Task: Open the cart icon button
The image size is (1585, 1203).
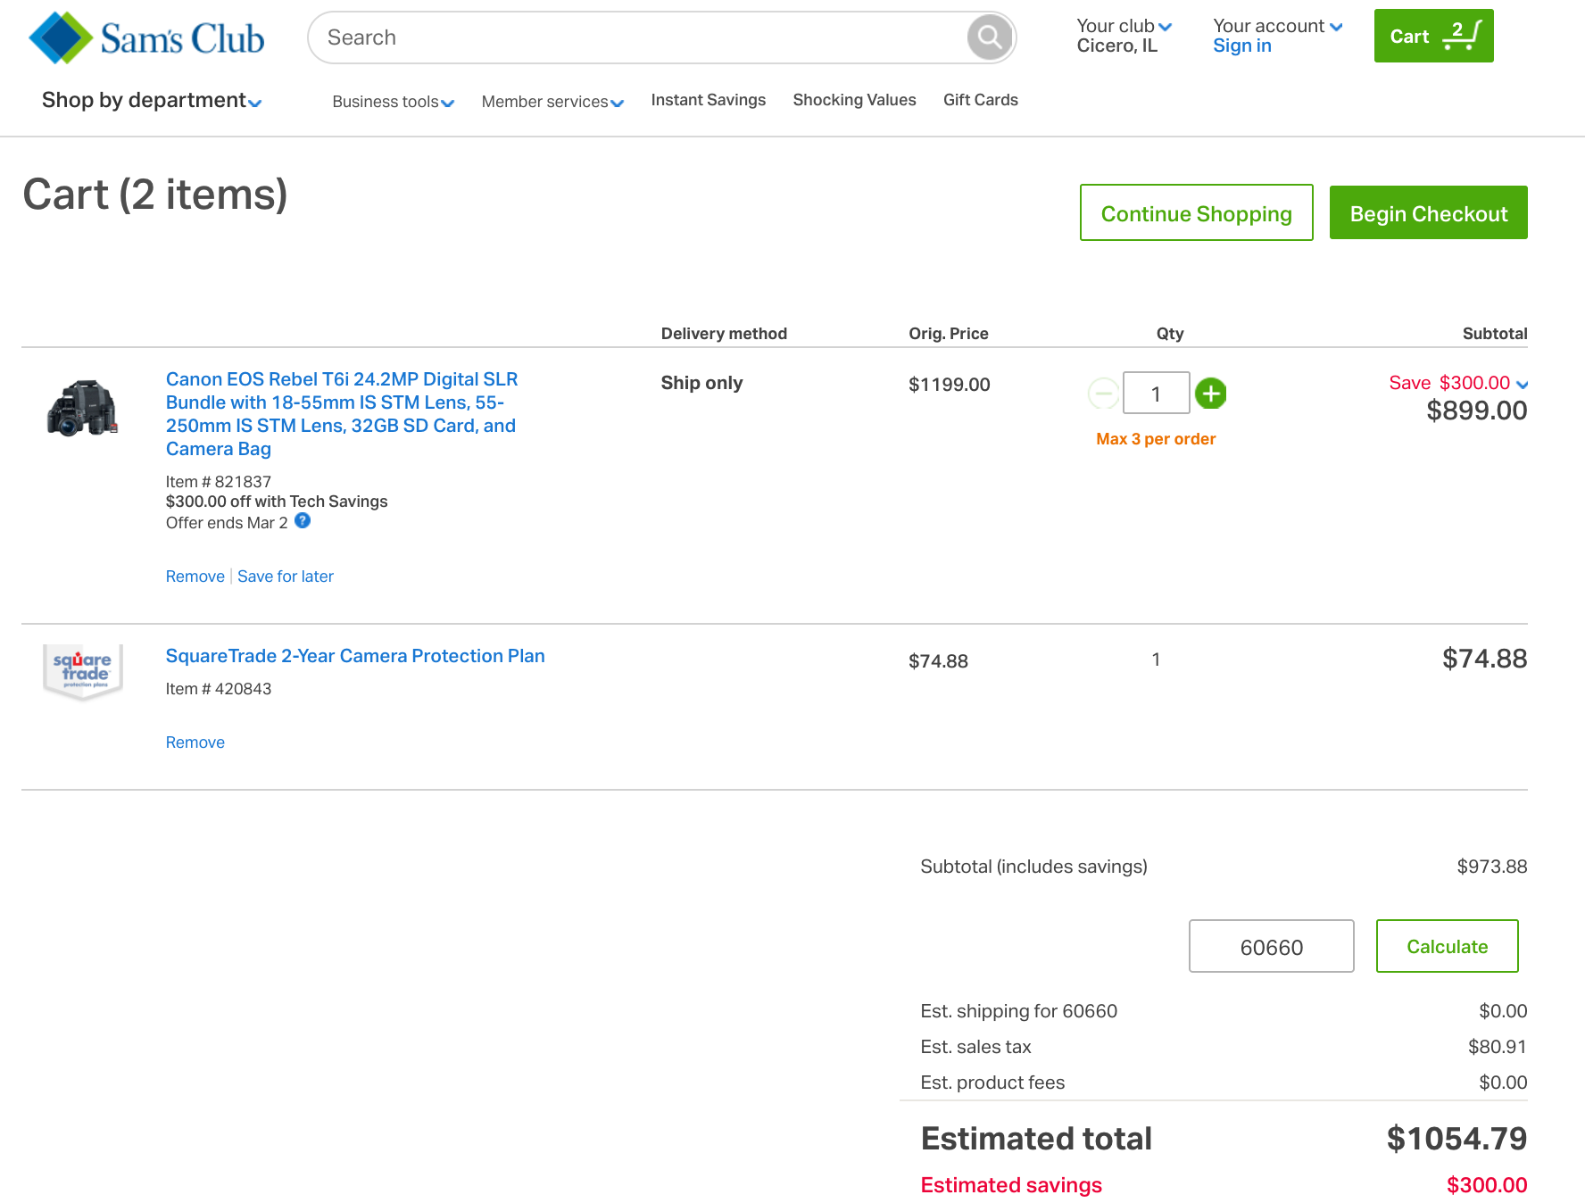Action: coord(1433,36)
